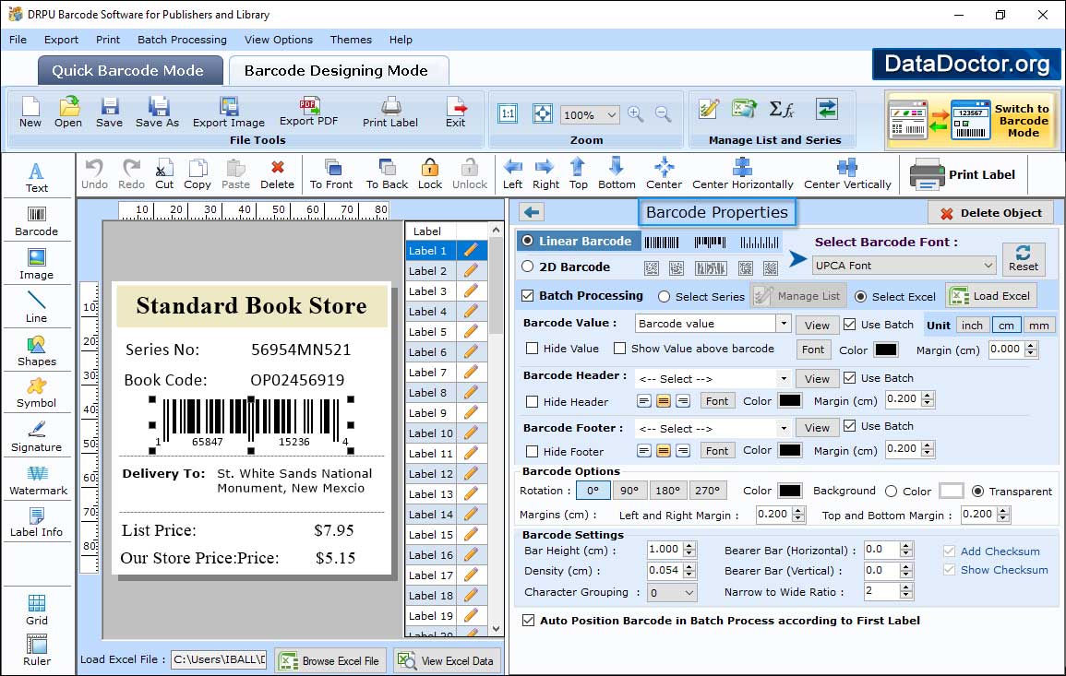Click View Excel Data button
The height and width of the screenshot is (676, 1066).
click(x=446, y=661)
